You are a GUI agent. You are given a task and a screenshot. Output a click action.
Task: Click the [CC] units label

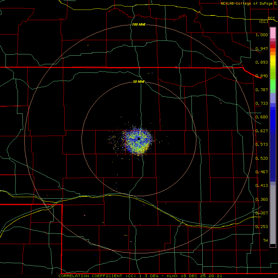pos(264,21)
